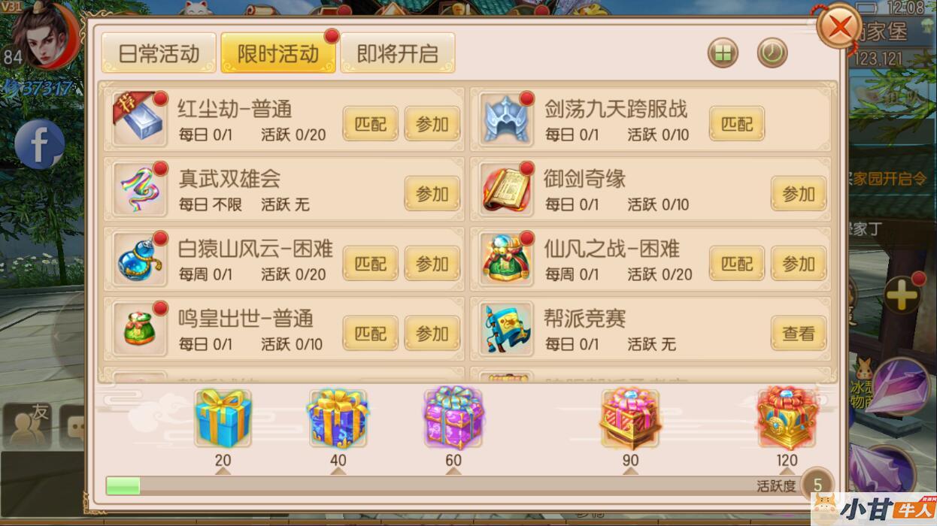Click 匹配 for 仙凡之战-困难
The width and height of the screenshot is (937, 526).
click(737, 264)
